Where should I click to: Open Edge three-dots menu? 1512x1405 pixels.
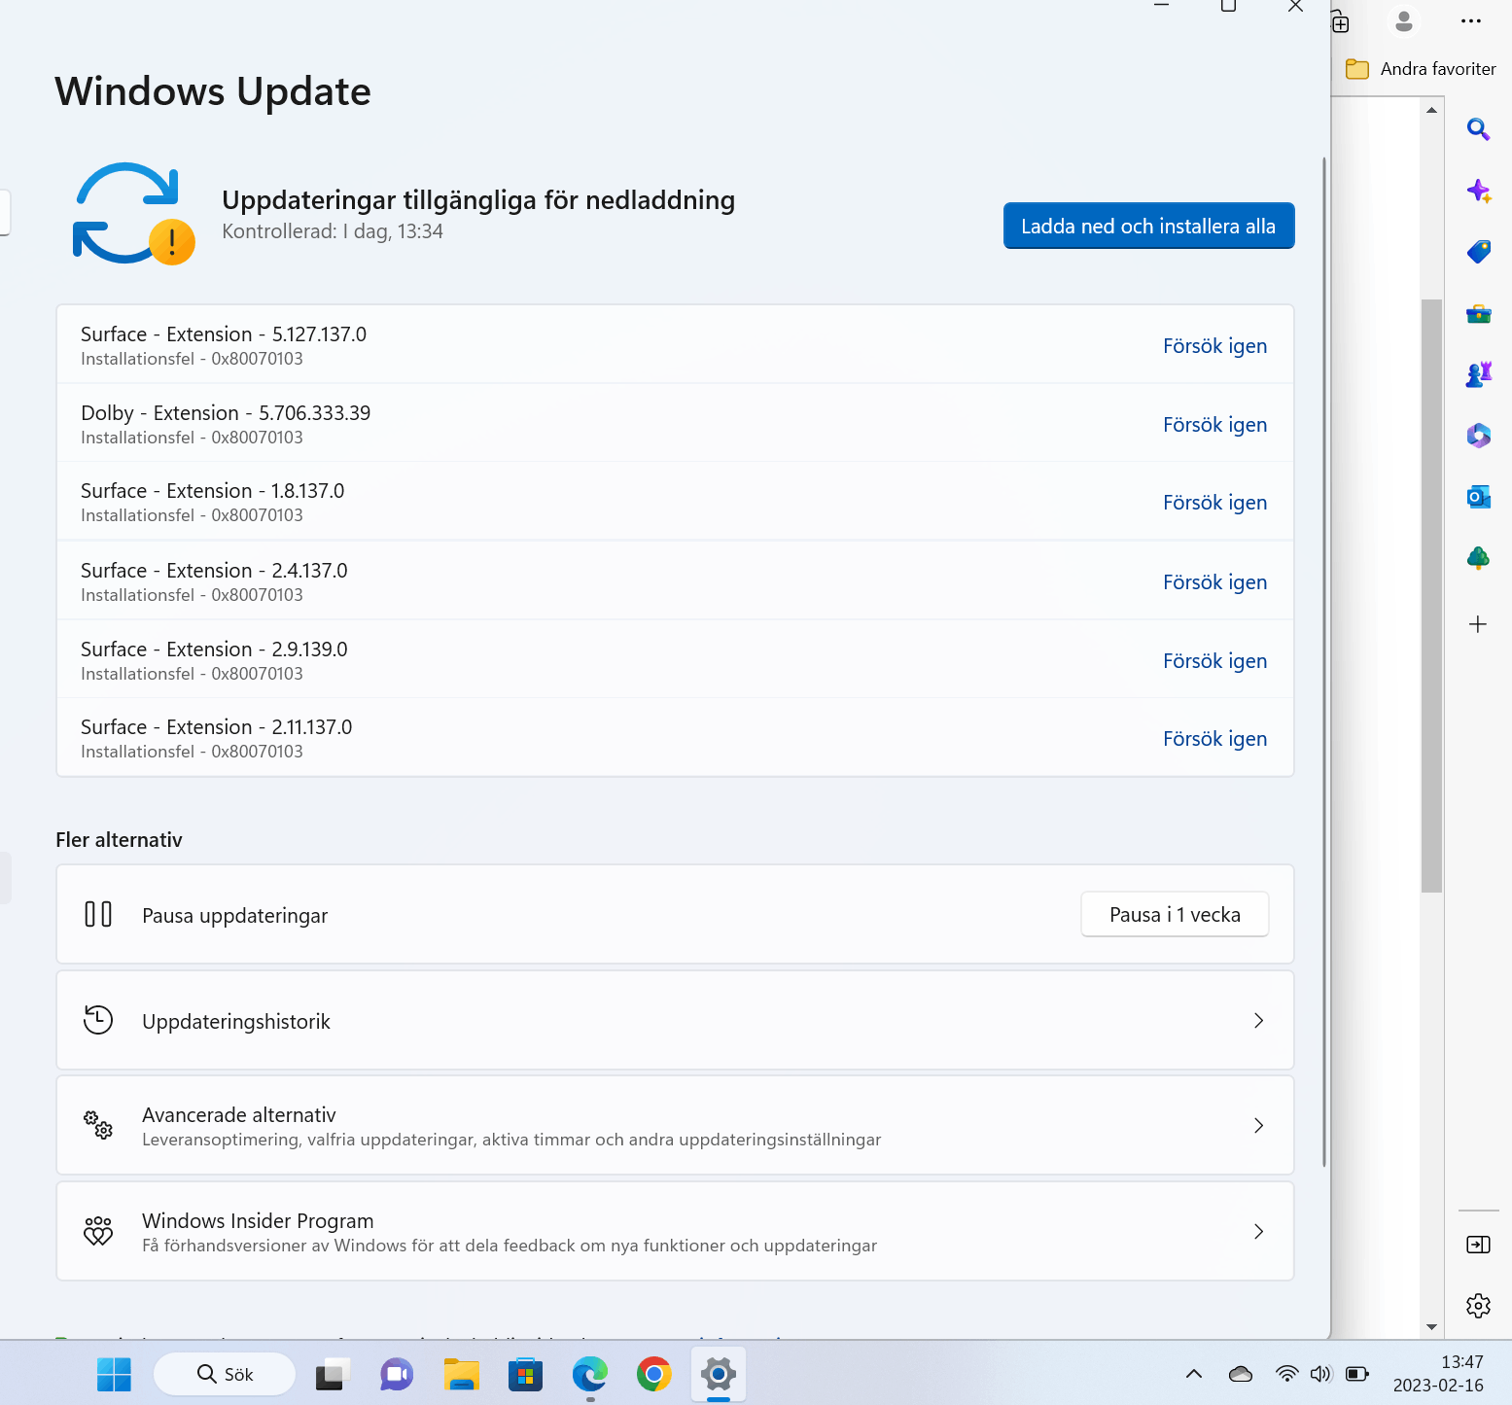[1470, 20]
